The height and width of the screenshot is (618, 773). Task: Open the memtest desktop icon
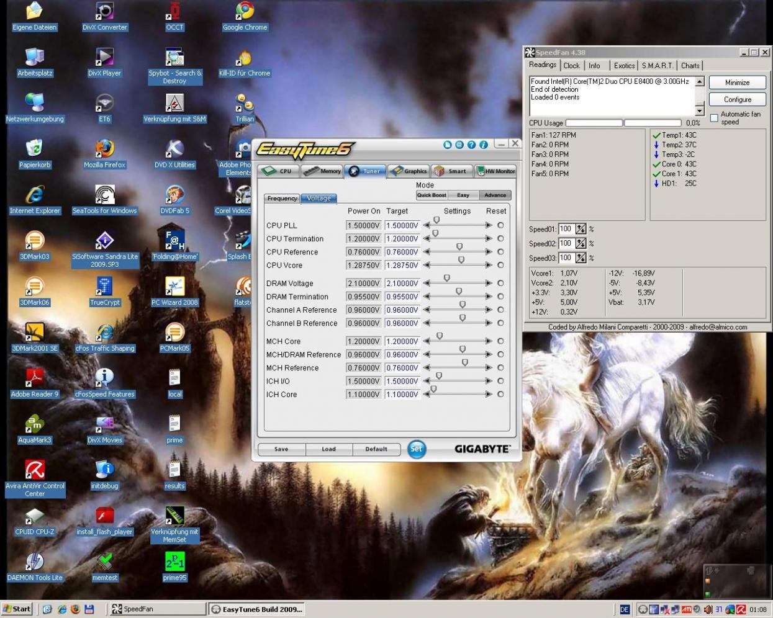[104, 563]
